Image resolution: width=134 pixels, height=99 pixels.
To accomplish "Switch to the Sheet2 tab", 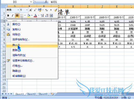I will point(31,94).
